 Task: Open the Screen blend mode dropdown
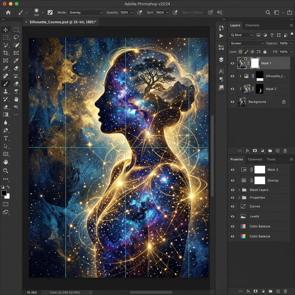[247, 43]
